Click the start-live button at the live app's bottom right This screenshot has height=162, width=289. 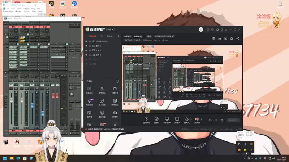[x=233, y=120]
